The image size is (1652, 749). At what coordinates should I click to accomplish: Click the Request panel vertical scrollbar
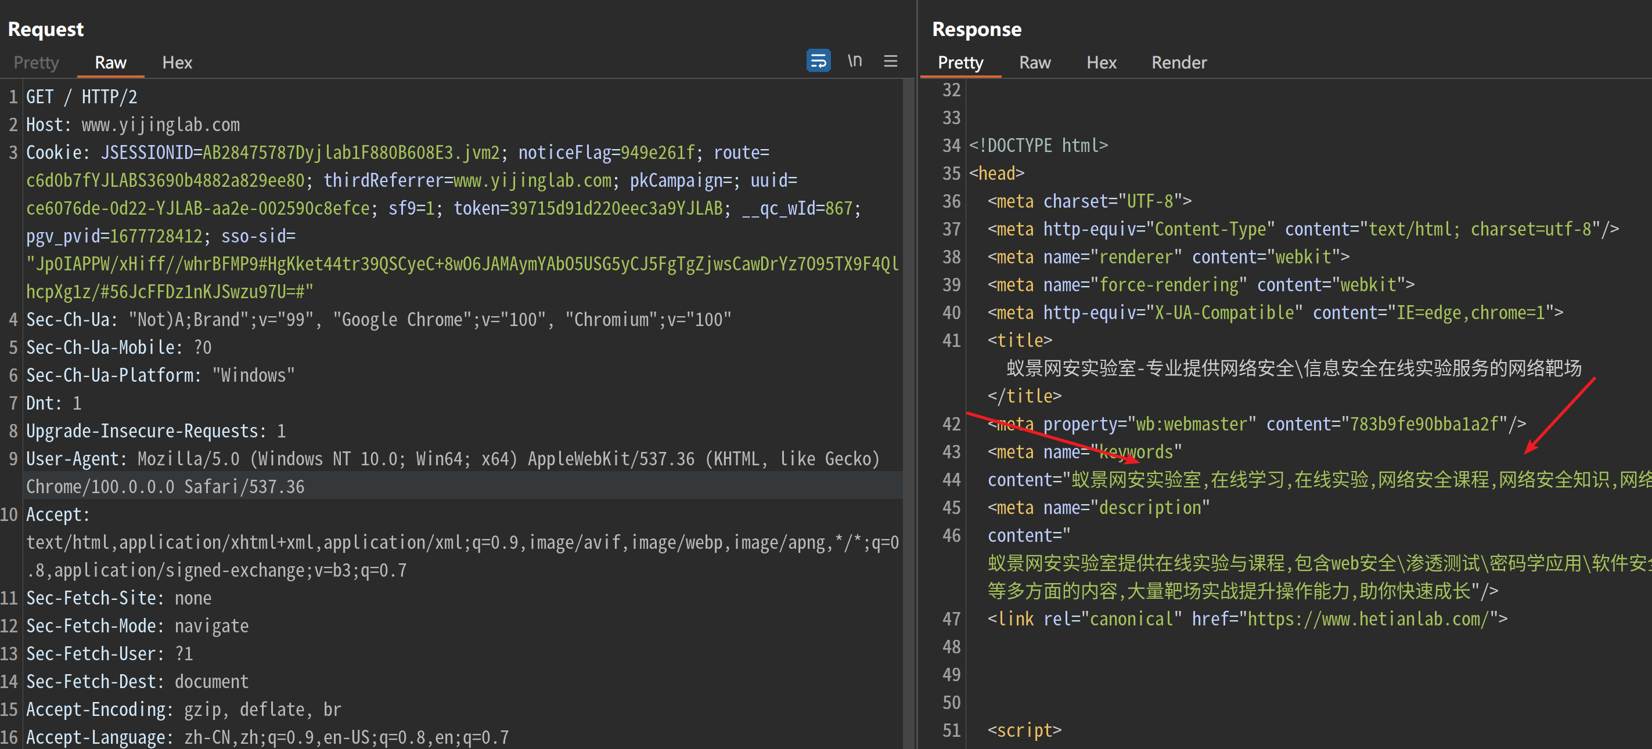[908, 414]
